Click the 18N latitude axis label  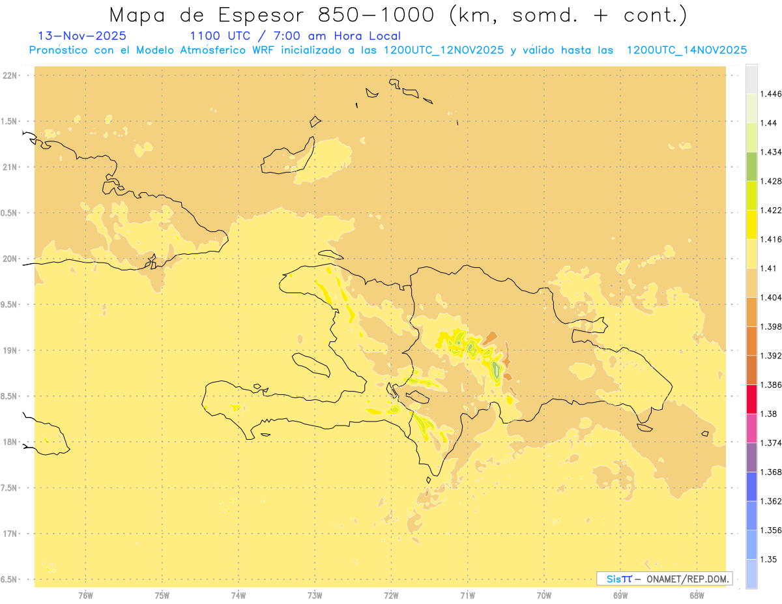11,442
